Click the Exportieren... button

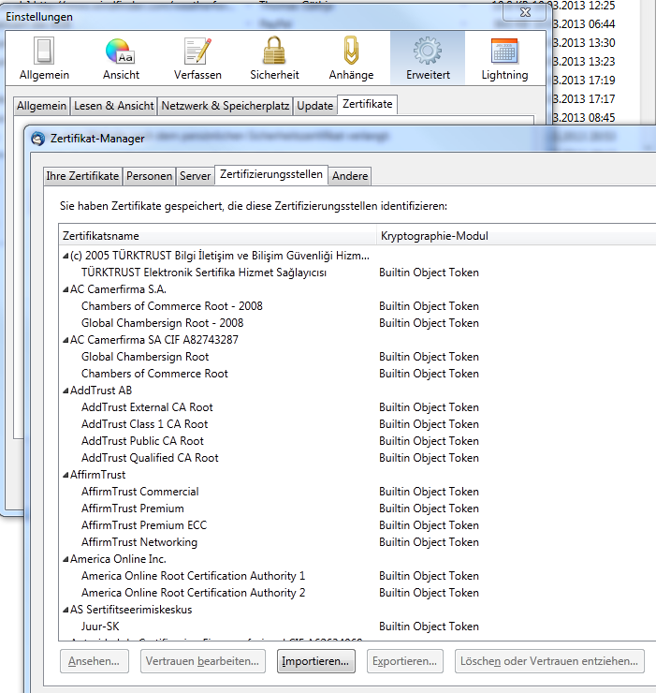coord(404,661)
